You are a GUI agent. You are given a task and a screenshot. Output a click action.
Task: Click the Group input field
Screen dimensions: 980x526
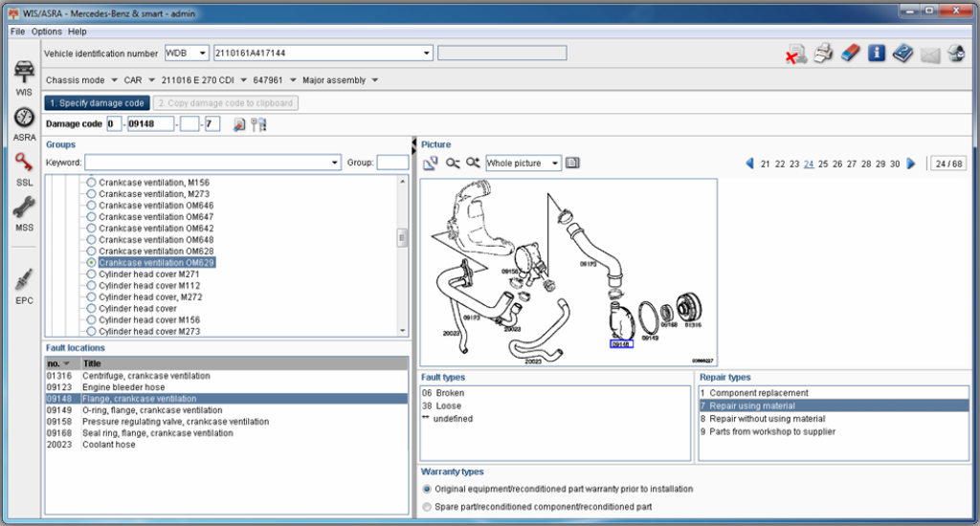392,163
